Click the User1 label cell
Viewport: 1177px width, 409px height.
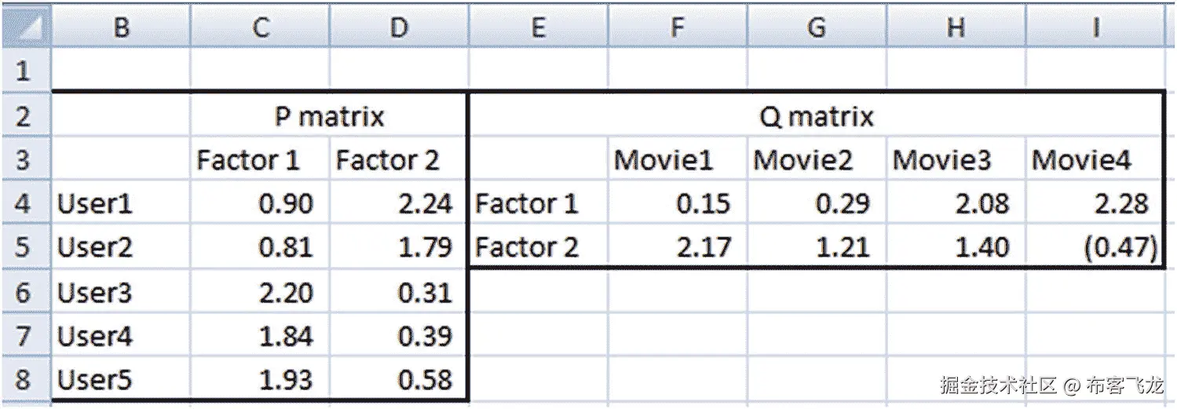tap(121, 204)
